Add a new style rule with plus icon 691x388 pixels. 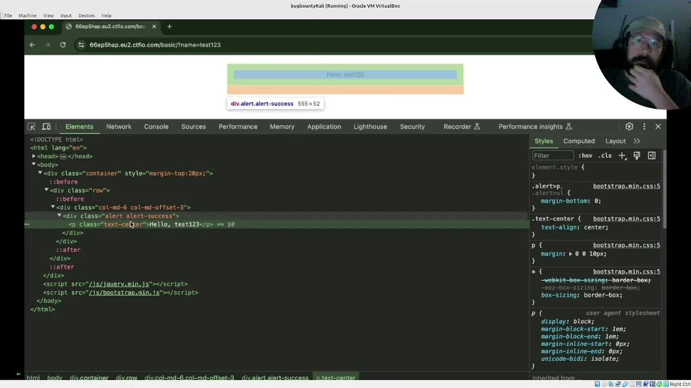(x=622, y=156)
